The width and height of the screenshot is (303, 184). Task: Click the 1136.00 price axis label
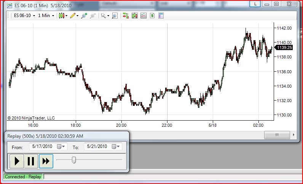point(284,72)
